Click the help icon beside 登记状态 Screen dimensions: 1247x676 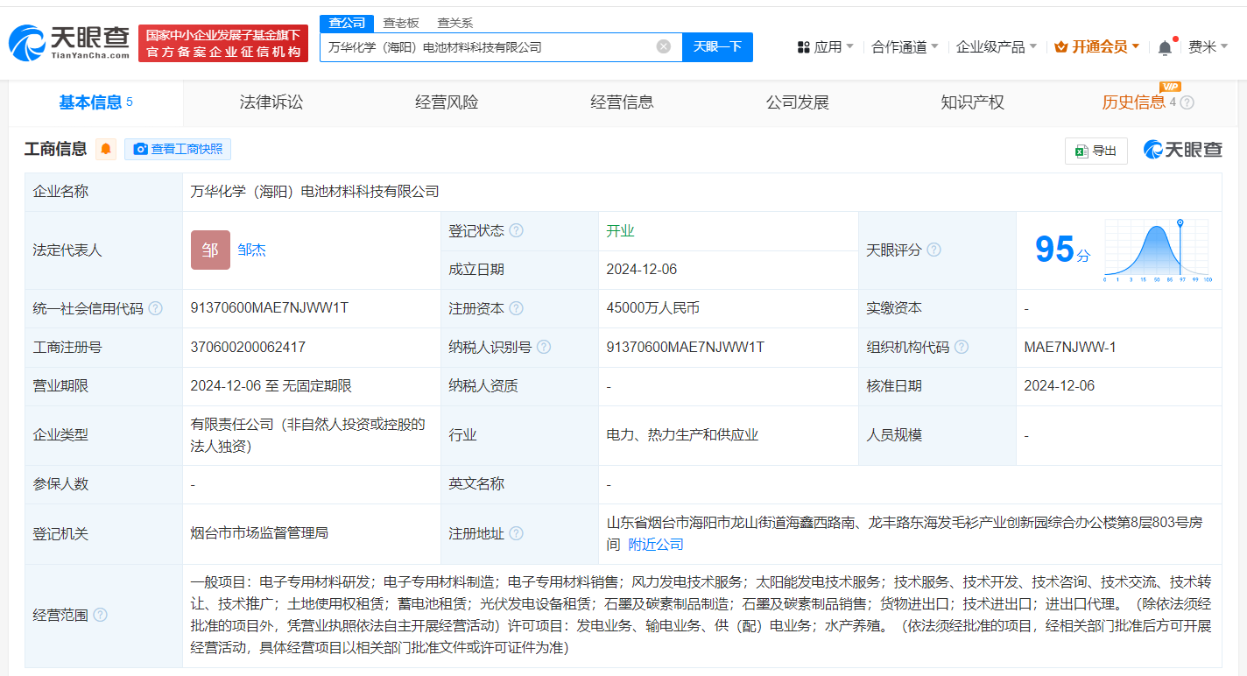[517, 231]
